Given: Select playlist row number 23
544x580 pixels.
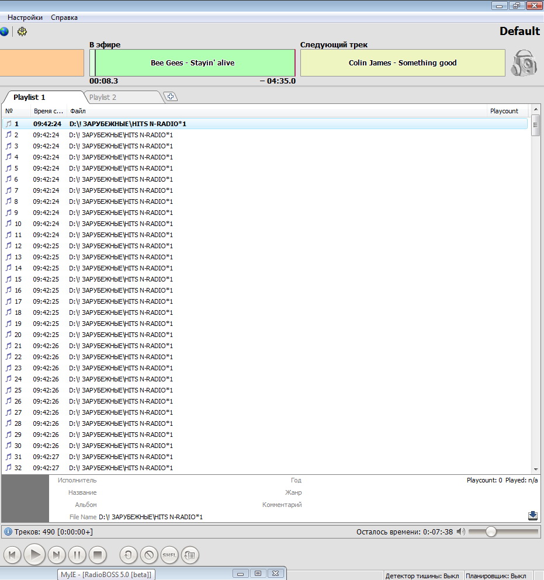Looking at the screenshot, I should [x=265, y=368].
